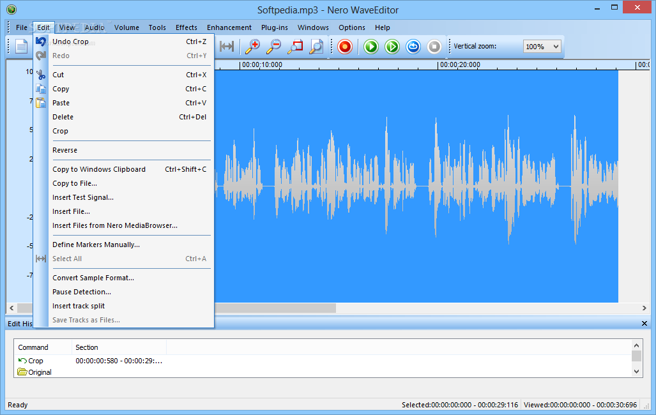Open the Audio menu
This screenshot has width=656, height=415.
[95, 27]
